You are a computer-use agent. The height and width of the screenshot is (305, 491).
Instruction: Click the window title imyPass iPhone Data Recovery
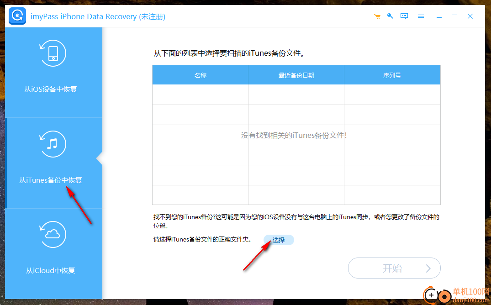coord(98,16)
